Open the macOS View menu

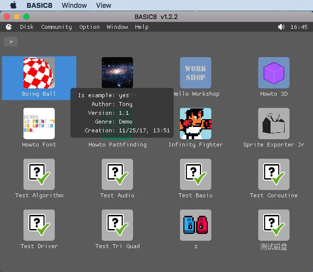pyautogui.click(x=104, y=5)
